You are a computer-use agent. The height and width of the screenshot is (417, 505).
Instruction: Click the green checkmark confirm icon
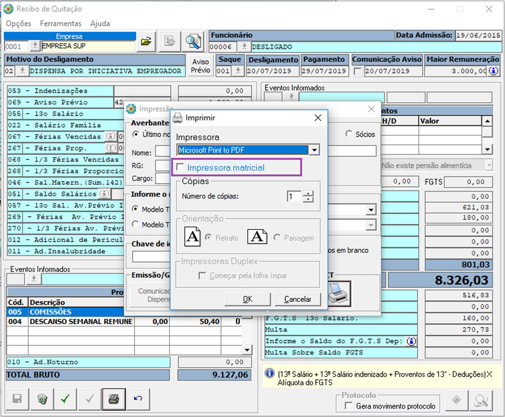65,399
